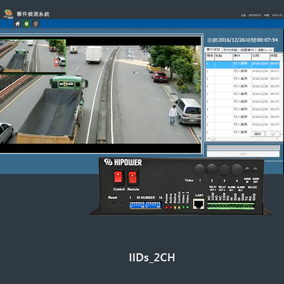
Task: Click the red detection box in the inset
Action: (56, 62)
